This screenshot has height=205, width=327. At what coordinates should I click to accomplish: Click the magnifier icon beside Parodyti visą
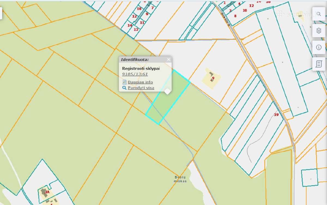click(125, 88)
